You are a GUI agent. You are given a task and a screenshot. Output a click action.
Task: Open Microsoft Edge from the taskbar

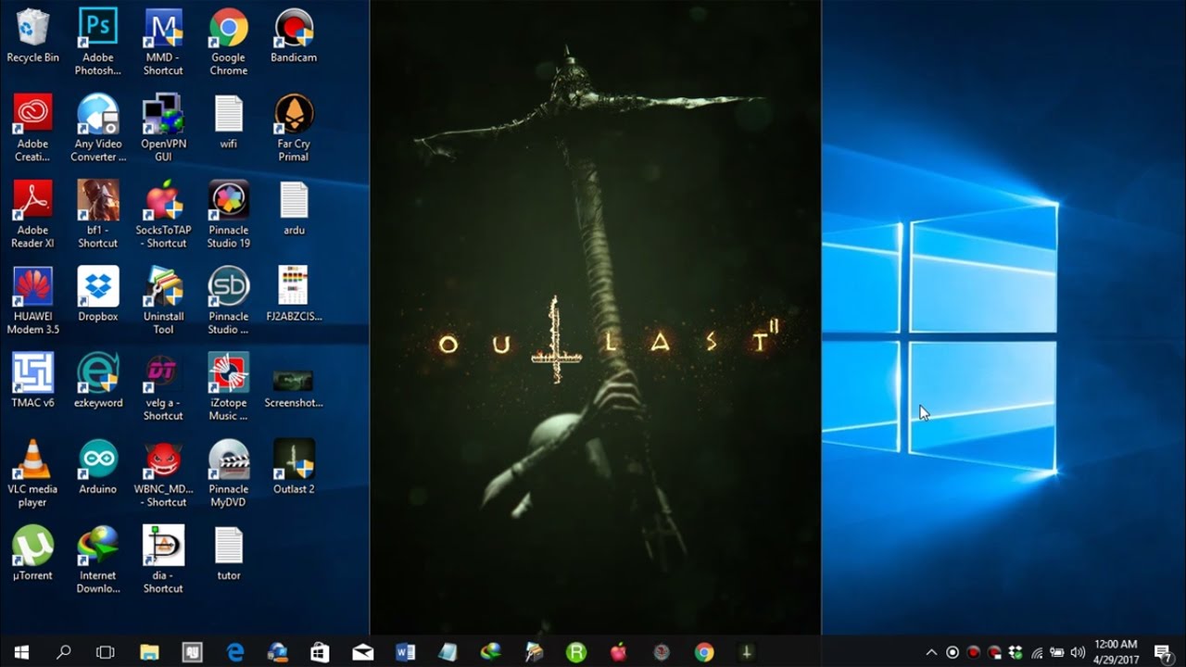coord(236,652)
